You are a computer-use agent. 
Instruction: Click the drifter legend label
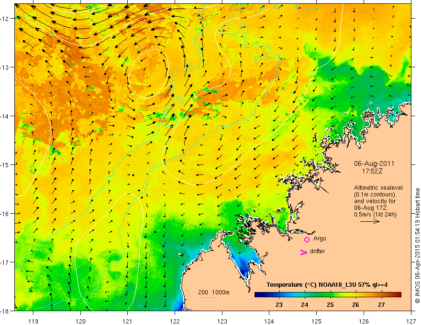[317, 251]
